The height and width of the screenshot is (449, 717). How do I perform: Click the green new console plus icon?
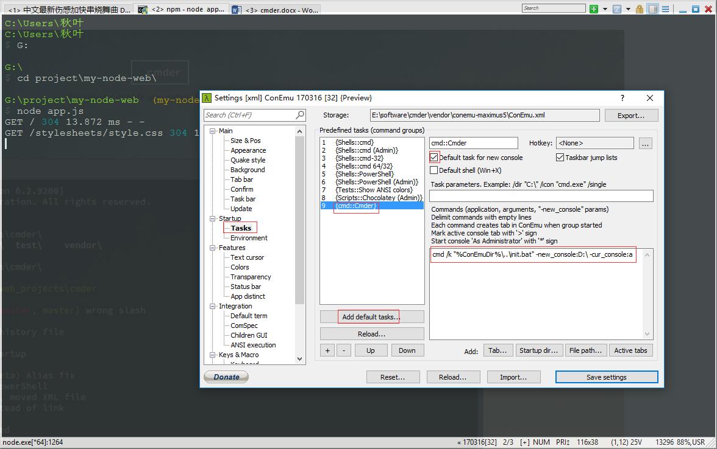click(594, 9)
